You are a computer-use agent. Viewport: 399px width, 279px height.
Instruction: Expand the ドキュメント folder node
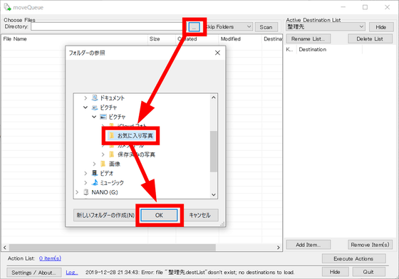pos(85,98)
